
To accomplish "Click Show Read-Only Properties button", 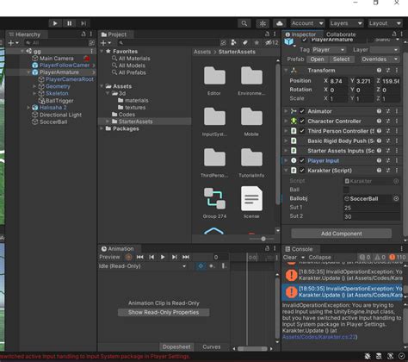I will pyautogui.click(x=164, y=313).
